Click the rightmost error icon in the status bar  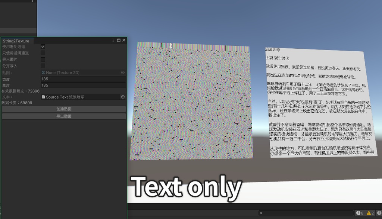pyautogui.click(x=379, y=213)
